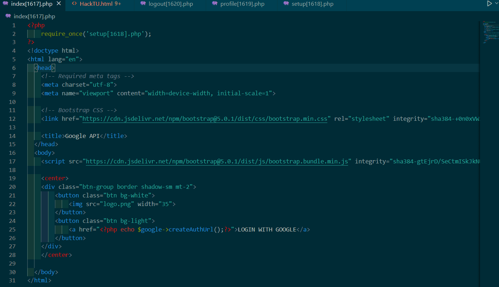Click the closing button tag on line 26

(70, 238)
